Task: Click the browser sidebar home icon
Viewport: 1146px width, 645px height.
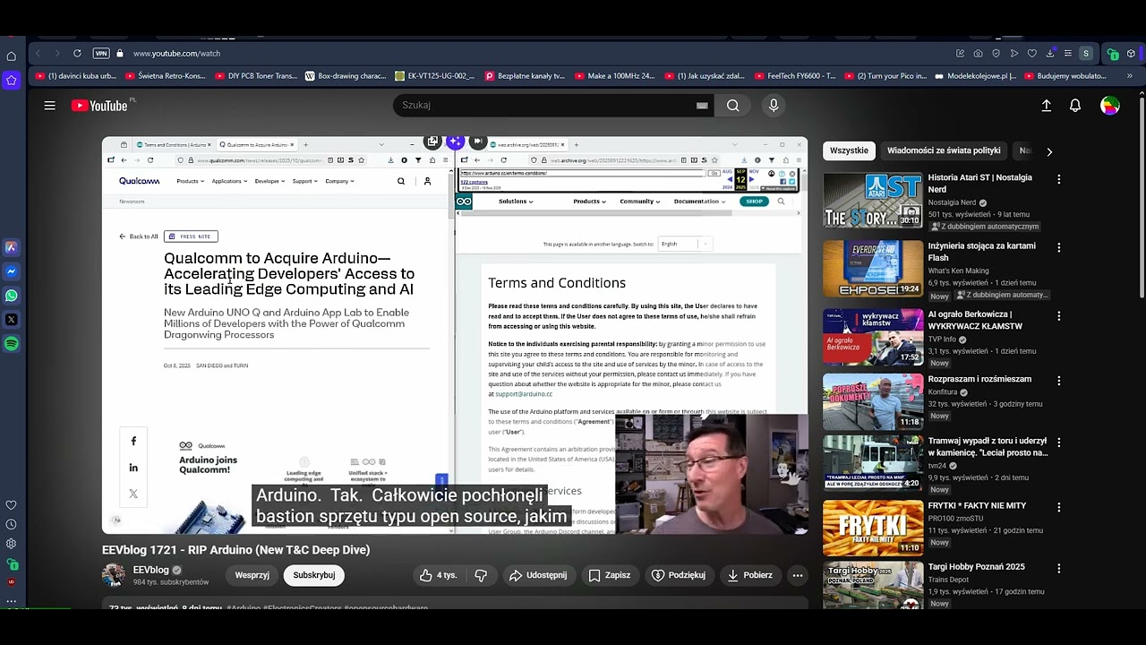Action: point(12,56)
